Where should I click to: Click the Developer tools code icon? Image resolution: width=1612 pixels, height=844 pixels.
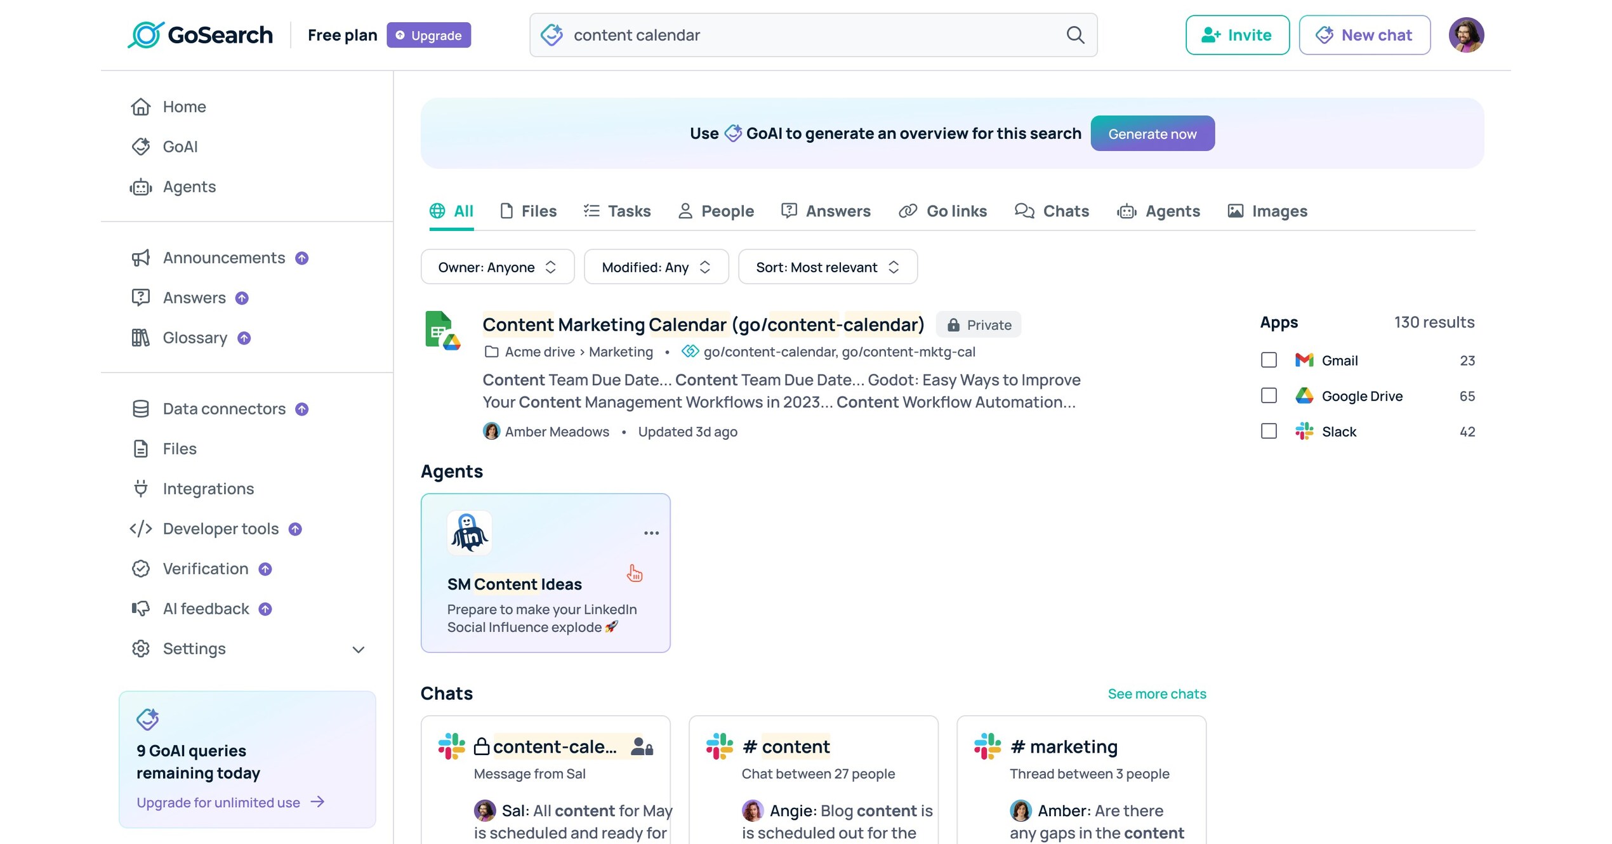[x=140, y=529]
